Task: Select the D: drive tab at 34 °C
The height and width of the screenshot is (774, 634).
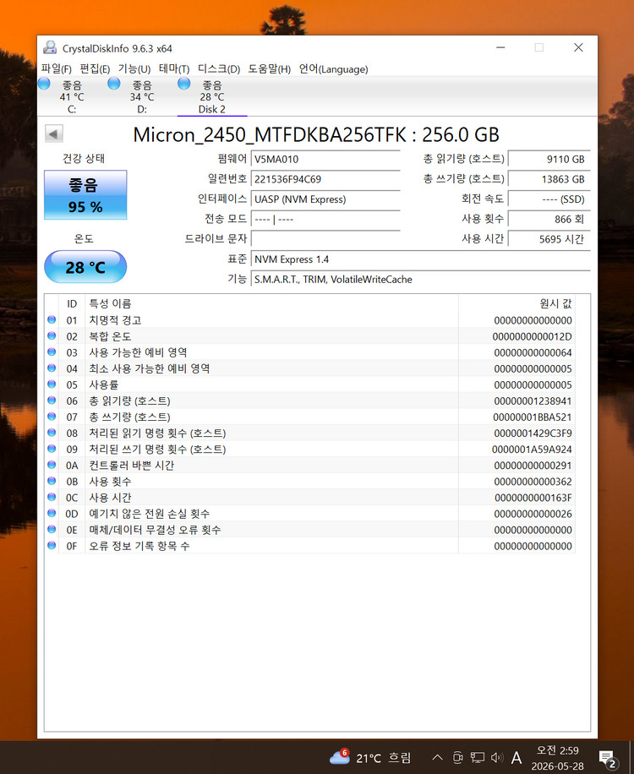Action: coord(142,96)
